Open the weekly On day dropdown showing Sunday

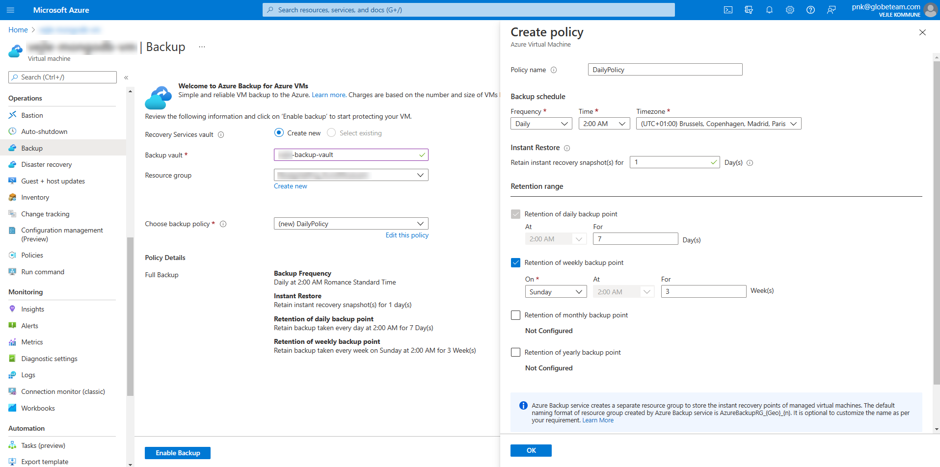click(556, 292)
